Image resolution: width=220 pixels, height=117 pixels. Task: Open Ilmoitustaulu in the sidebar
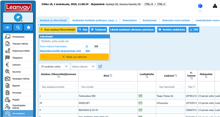click(x=18, y=37)
